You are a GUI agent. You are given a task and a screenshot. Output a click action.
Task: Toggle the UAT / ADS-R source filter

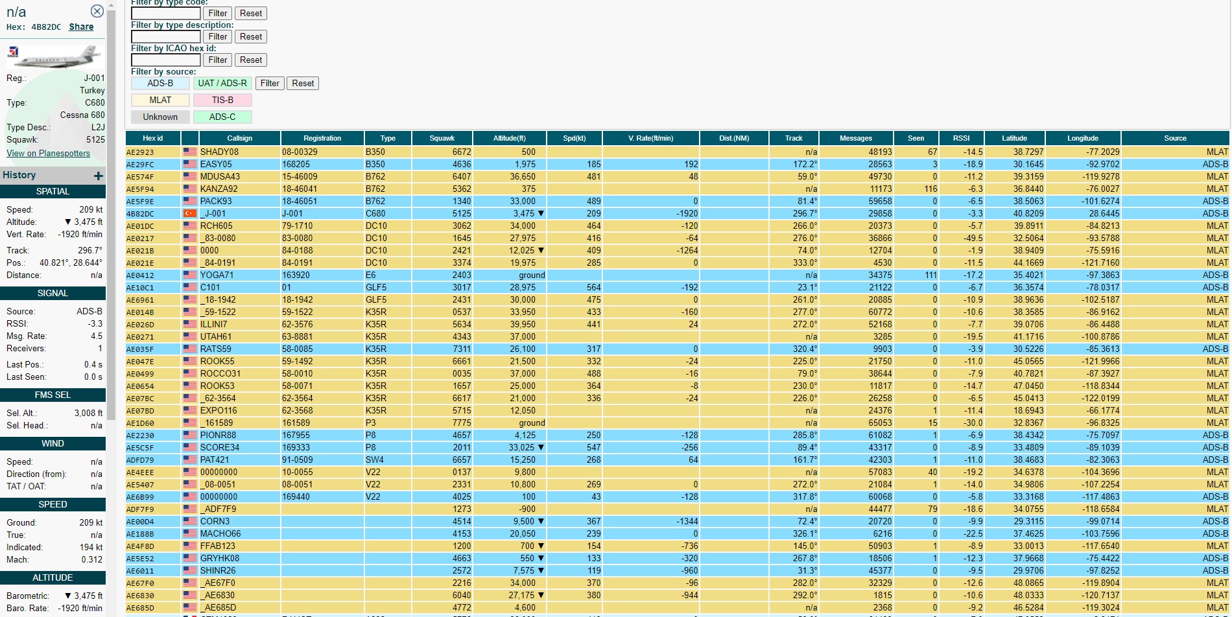[x=222, y=83]
